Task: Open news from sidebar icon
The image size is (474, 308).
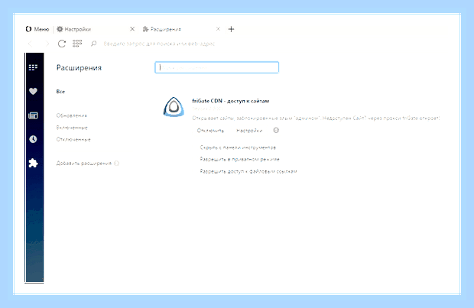Action: pyautogui.click(x=33, y=115)
